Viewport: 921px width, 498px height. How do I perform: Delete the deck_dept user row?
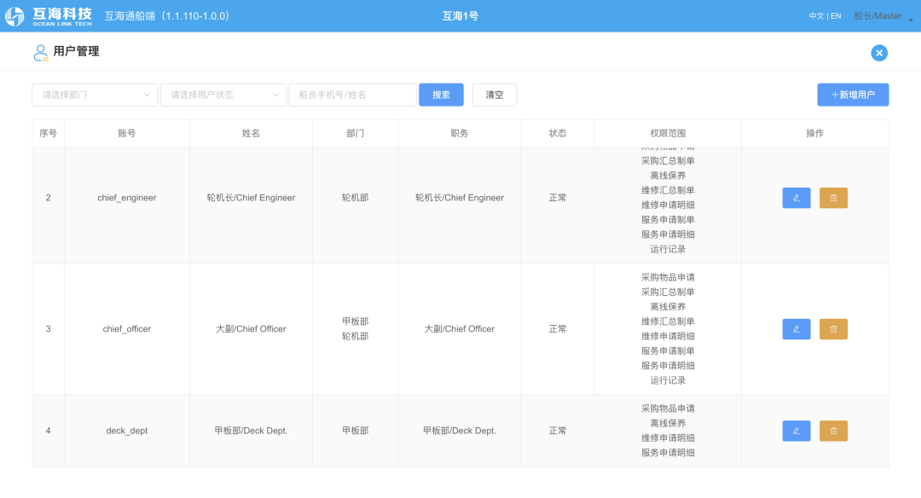(833, 431)
